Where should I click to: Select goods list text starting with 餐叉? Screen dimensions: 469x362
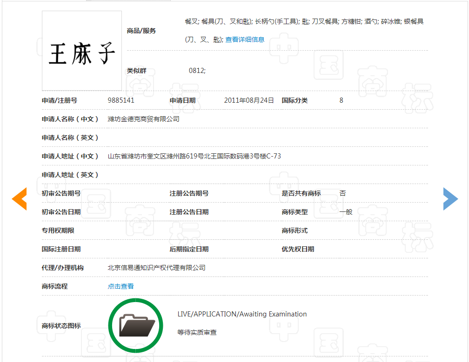pos(304,30)
